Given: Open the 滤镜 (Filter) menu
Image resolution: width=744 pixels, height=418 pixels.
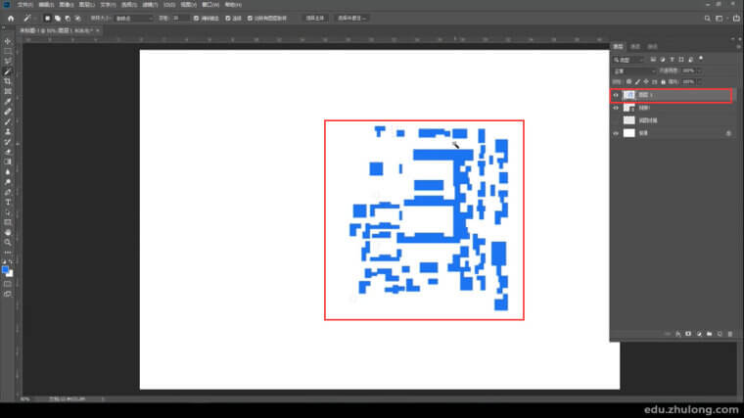Looking at the screenshot, I should click(148, 4).
